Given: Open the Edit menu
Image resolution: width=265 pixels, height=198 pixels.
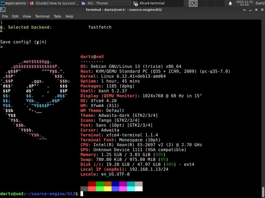Looking at the screenshot, I should click(x=15, y=16).
